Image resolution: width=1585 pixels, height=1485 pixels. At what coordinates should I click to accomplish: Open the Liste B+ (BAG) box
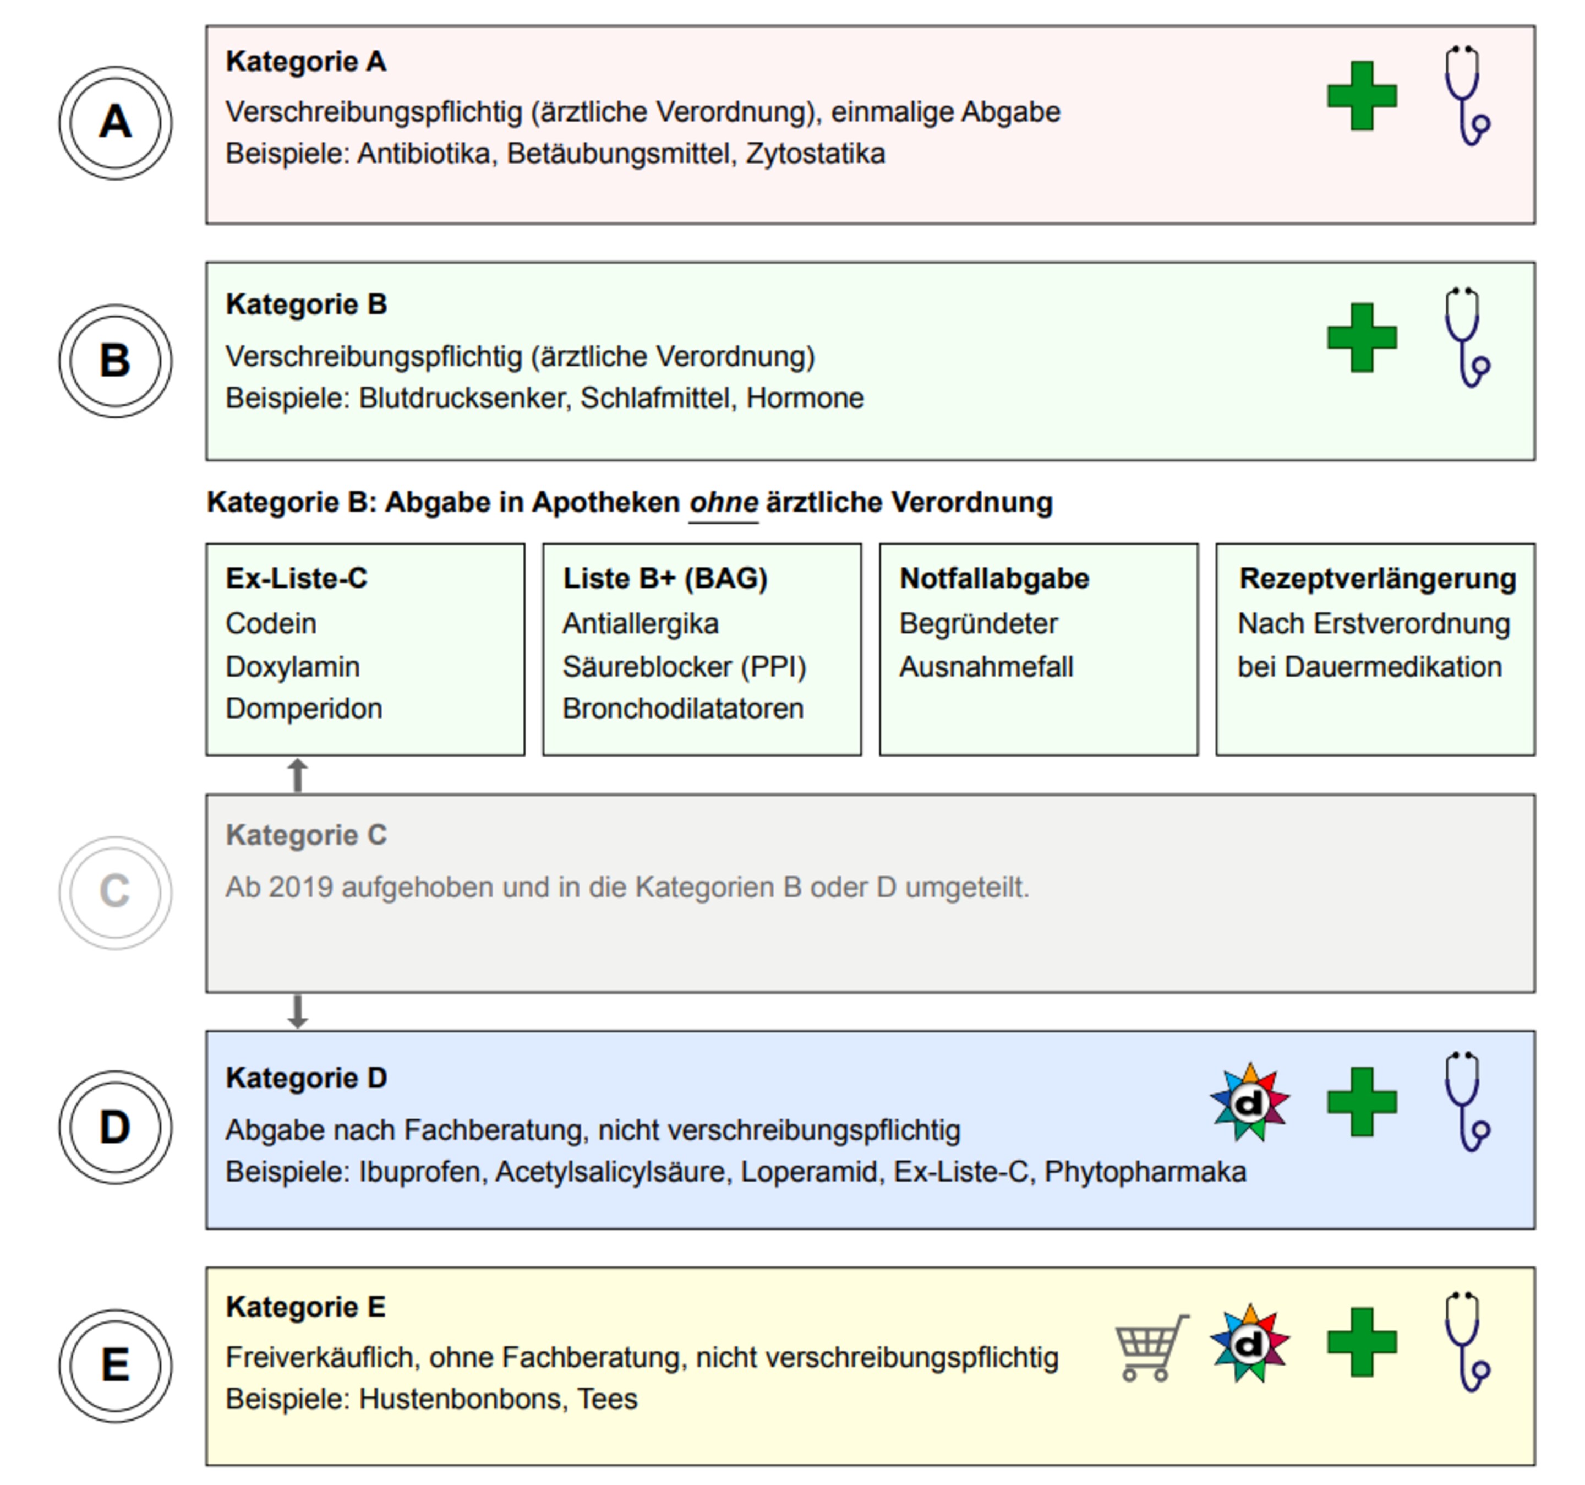702,649
